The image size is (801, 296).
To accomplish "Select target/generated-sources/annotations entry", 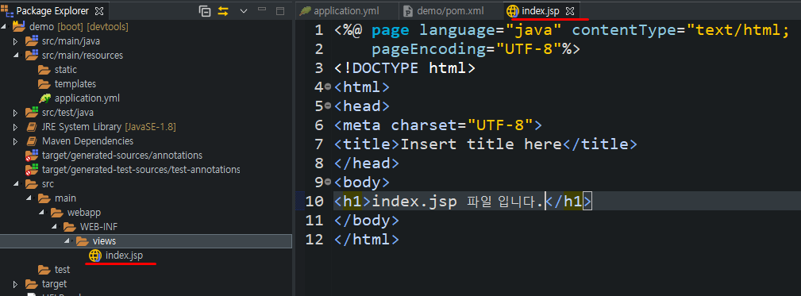I will tap(122, 156).
